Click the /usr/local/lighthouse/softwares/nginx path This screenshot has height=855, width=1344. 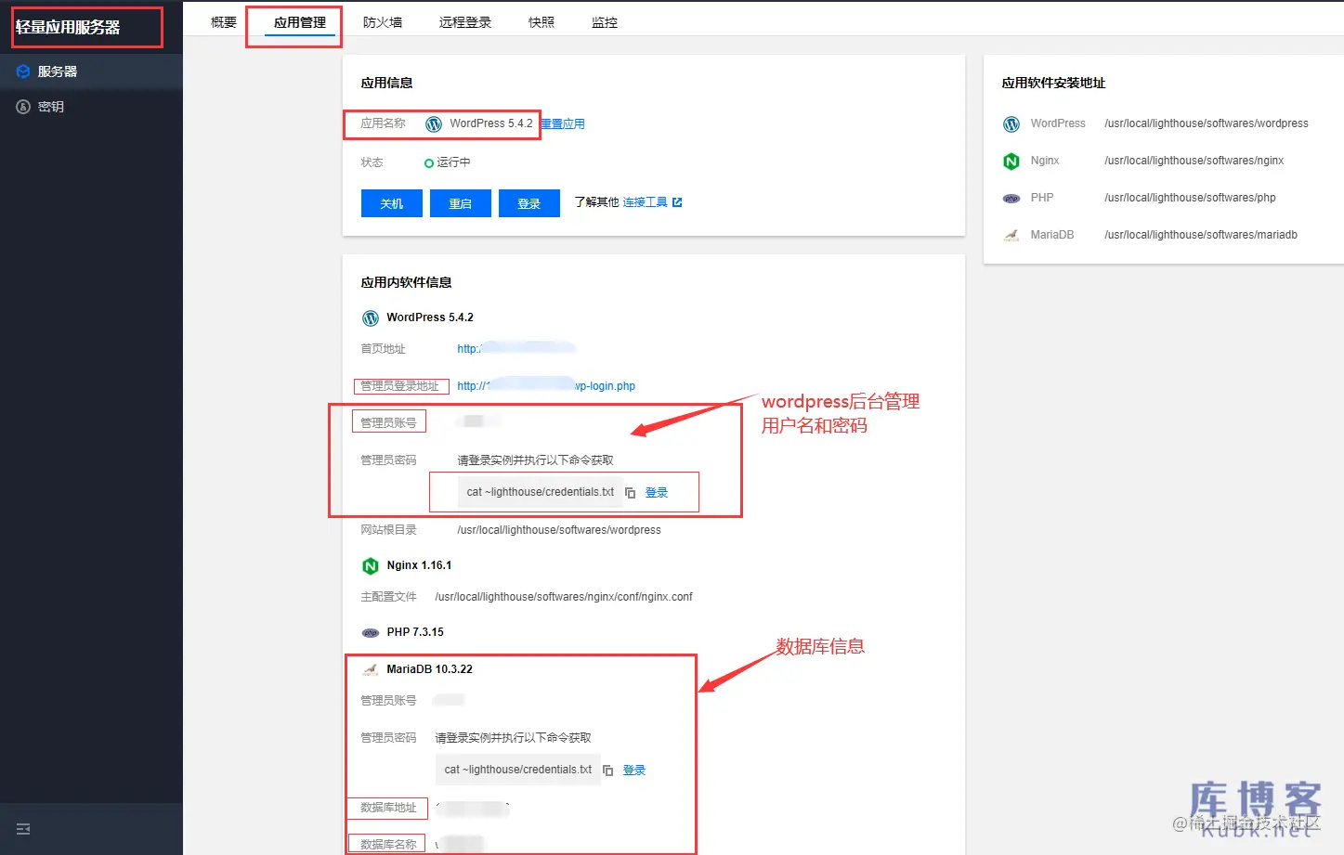click(x=1194, y=161)
